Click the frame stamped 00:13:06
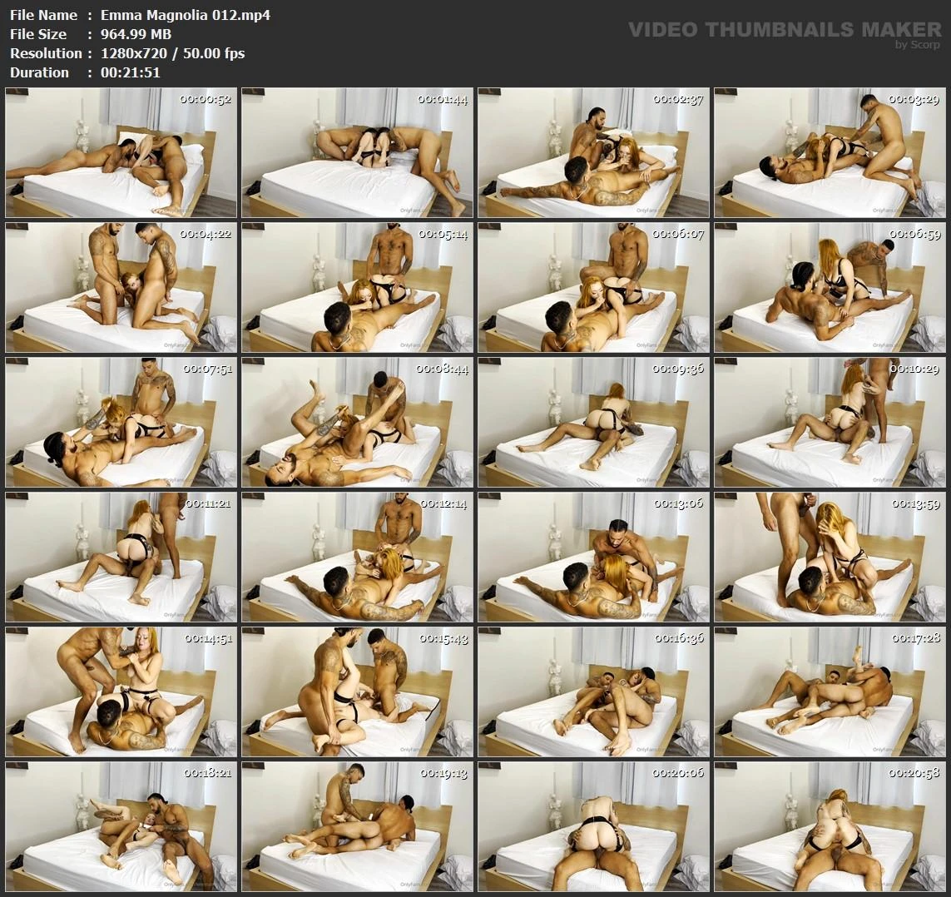951x897 pixels. (x=593, y=558)
